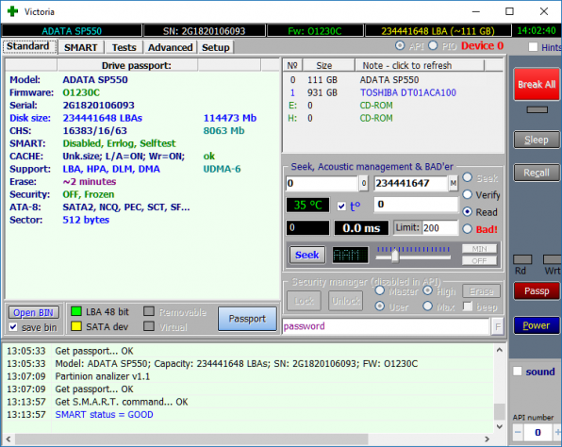Screen dimensions: 562x447
Task: Select the API radio button
Action: click(400, 46)
